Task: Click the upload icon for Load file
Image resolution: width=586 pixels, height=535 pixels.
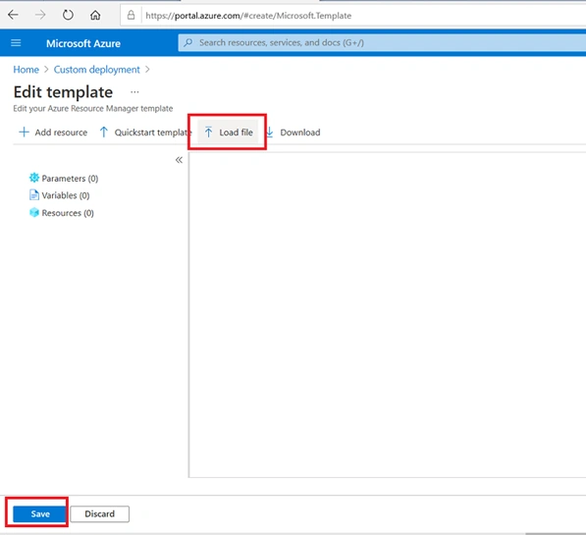Action: [x=208, y=132]
